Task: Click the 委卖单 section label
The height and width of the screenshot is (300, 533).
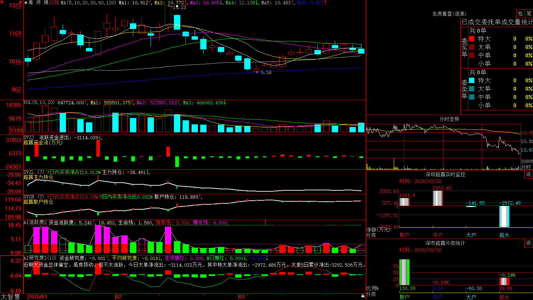Action: 464,89
